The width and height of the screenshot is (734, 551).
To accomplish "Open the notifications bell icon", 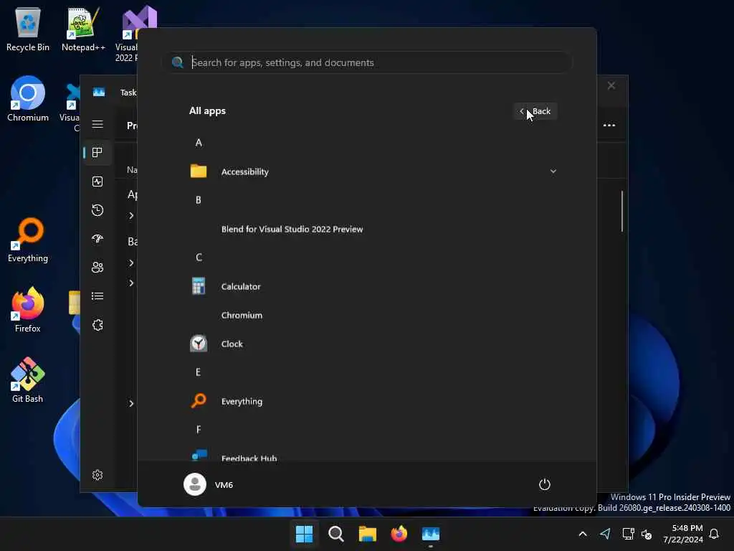I will point(715,534).
